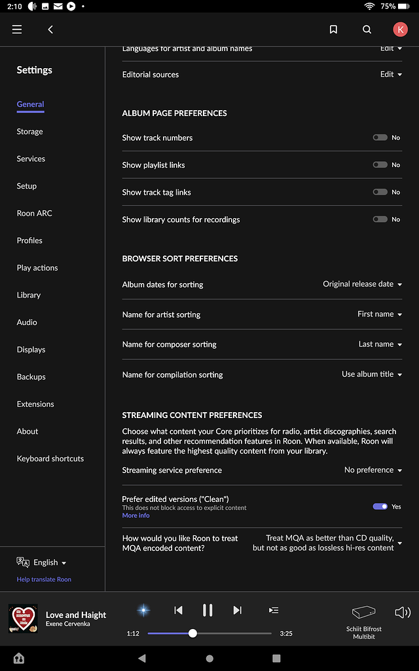The height and width of the screenshot is (671, 419).
Task: Toggle Show playlist links on
Action: (x=380, y=164)
